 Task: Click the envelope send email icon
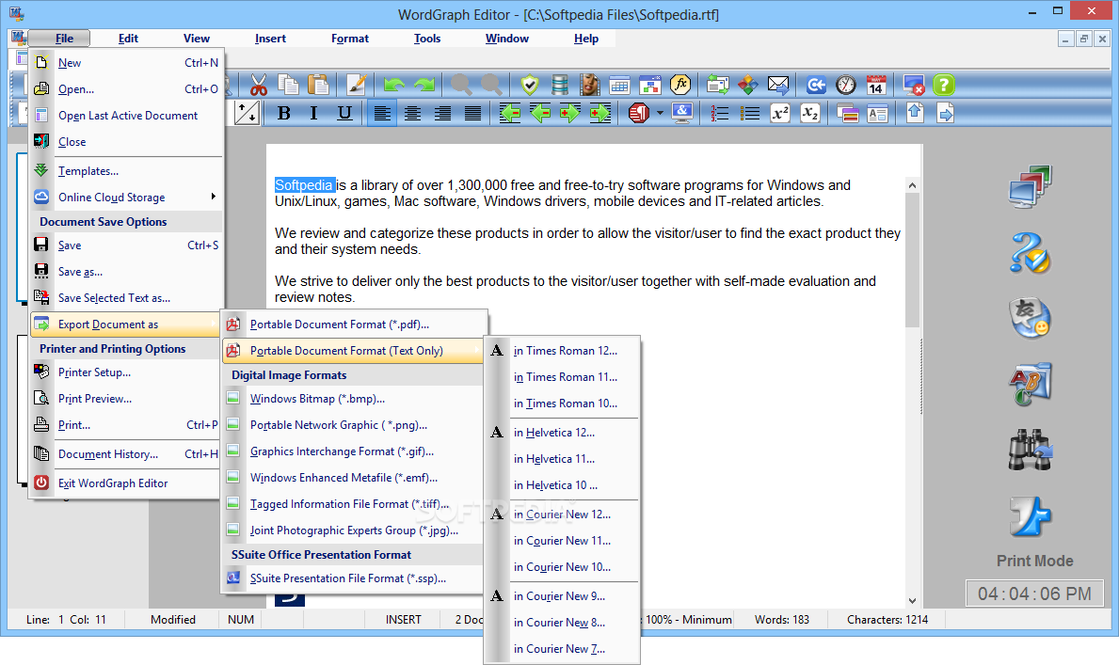click(778, 85)
